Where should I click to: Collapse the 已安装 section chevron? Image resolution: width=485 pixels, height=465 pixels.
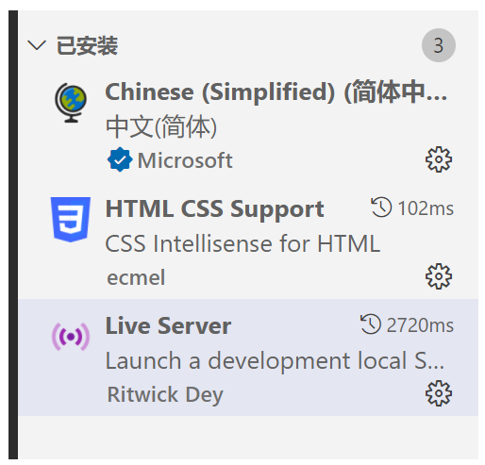[x=37, y=45]
